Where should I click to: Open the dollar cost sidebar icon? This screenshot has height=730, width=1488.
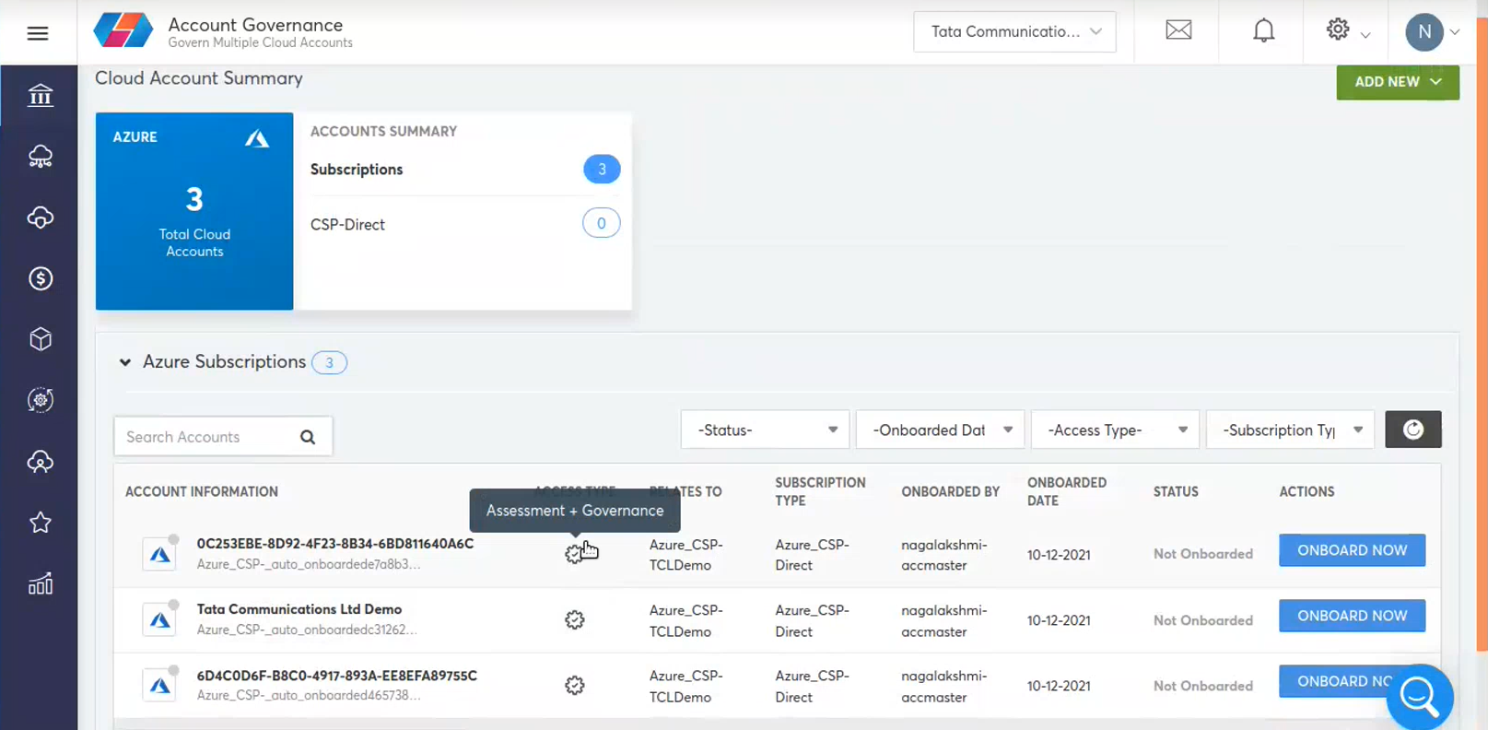tap(40, 278)
